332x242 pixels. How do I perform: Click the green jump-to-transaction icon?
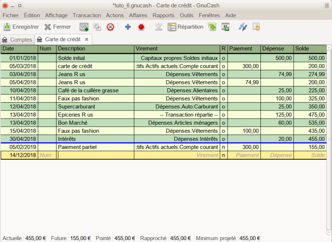[x=212, y=27]
